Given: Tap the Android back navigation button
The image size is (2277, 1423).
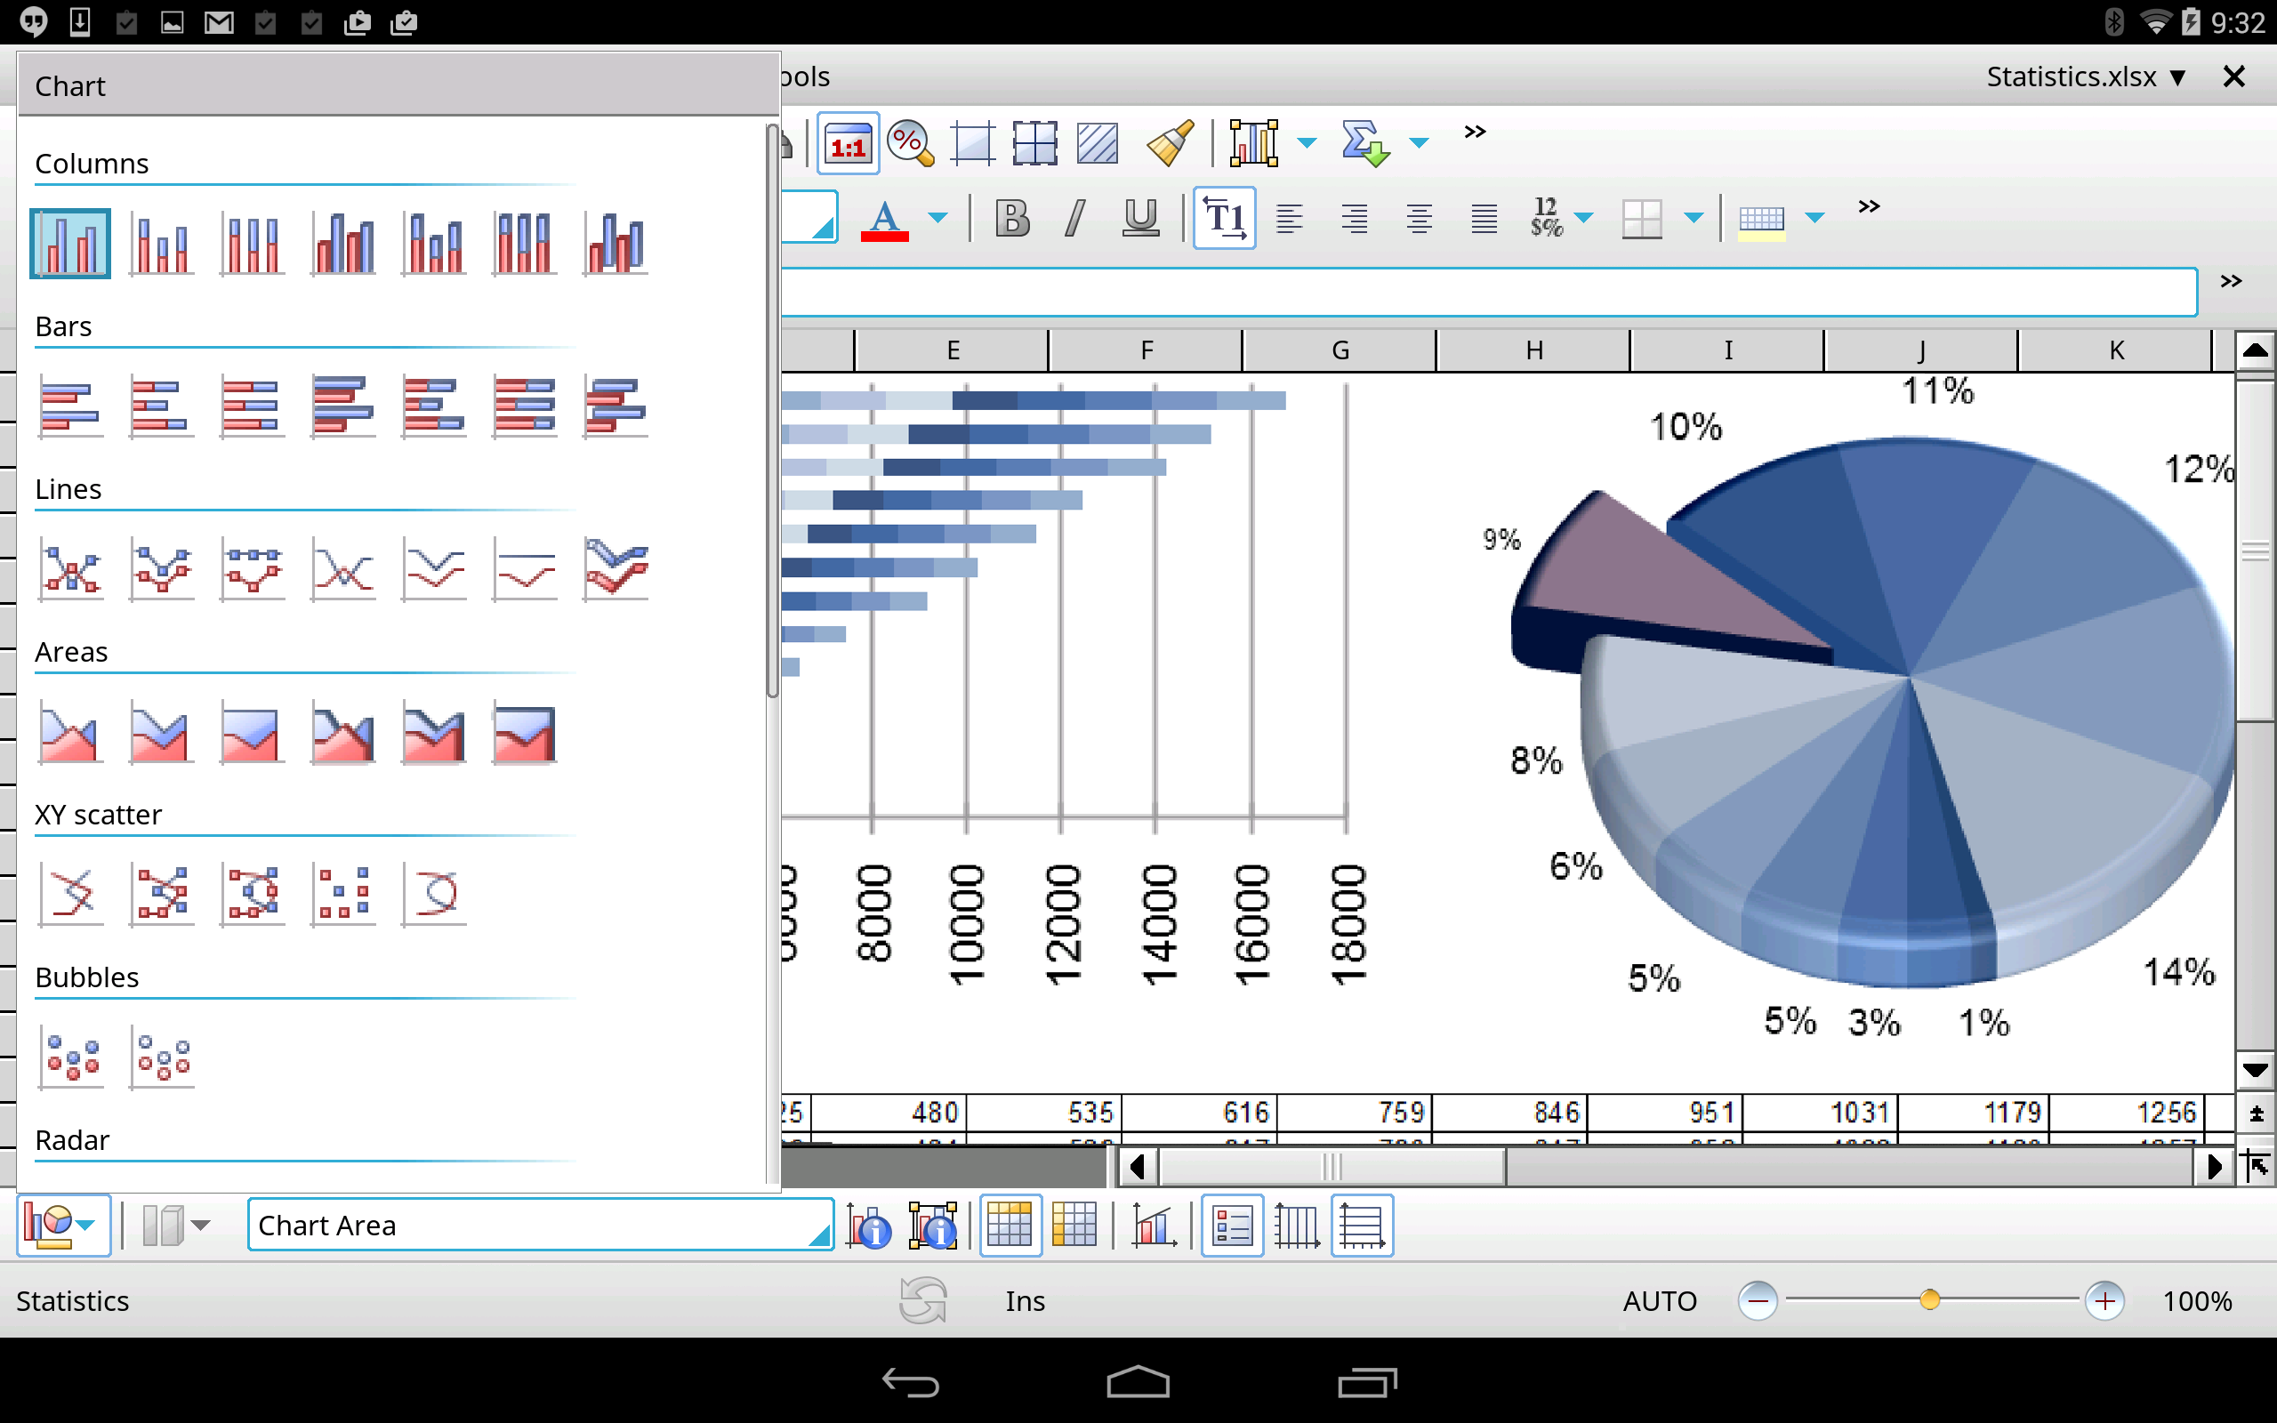Looking at the screenshot, I should (x=910, y=1381).
